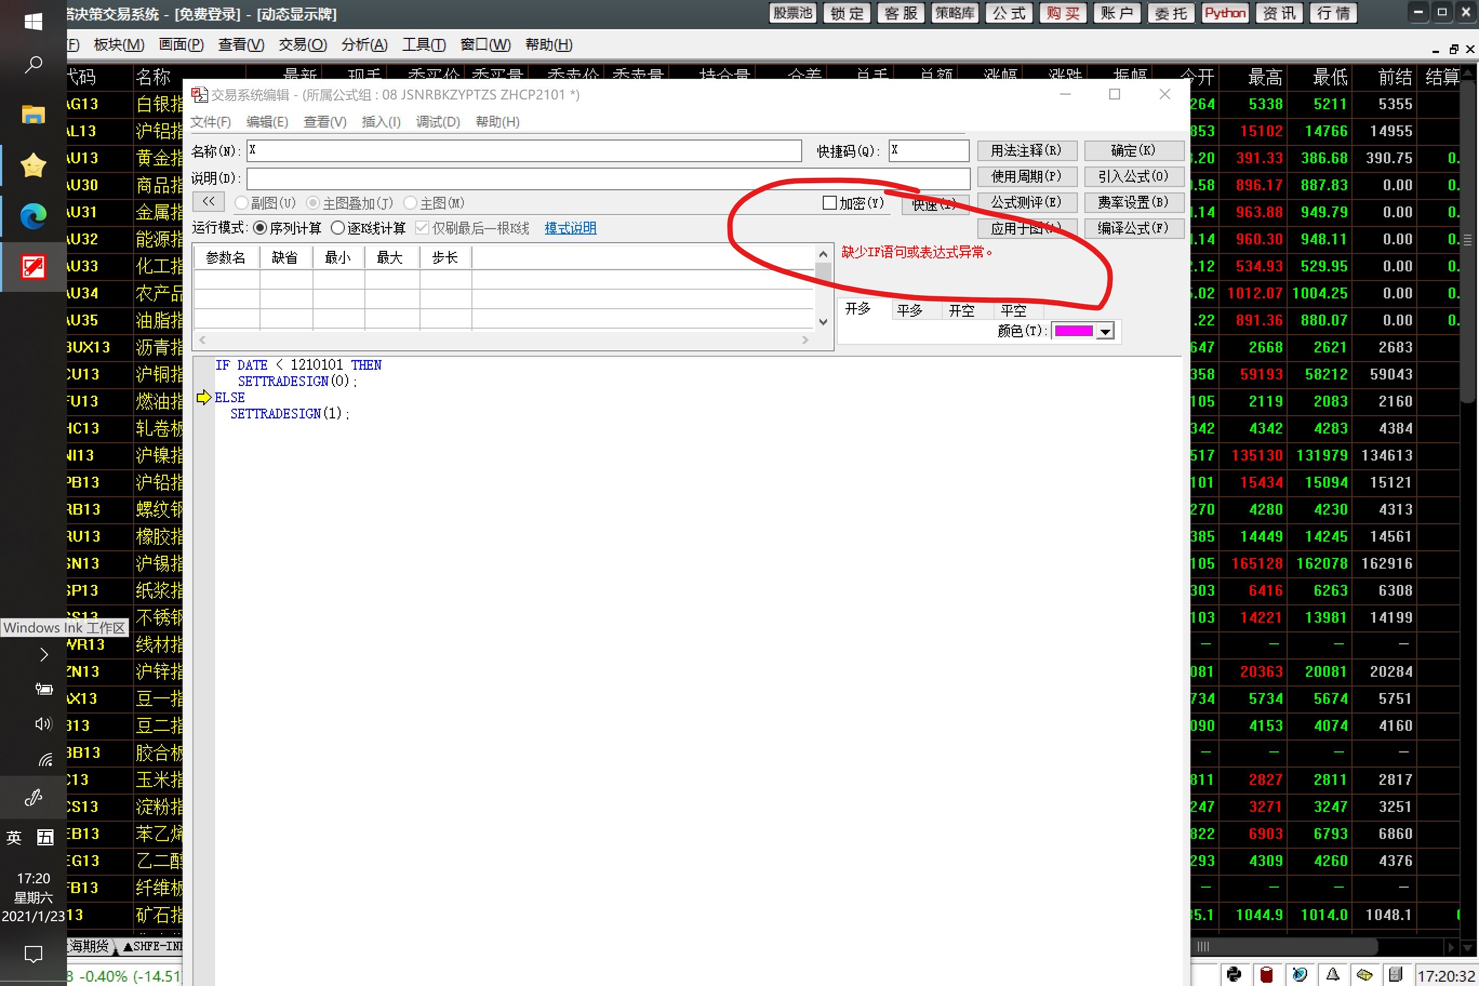
Task: Enable the 加密(Y) checkbox
Action: point(829,203)
